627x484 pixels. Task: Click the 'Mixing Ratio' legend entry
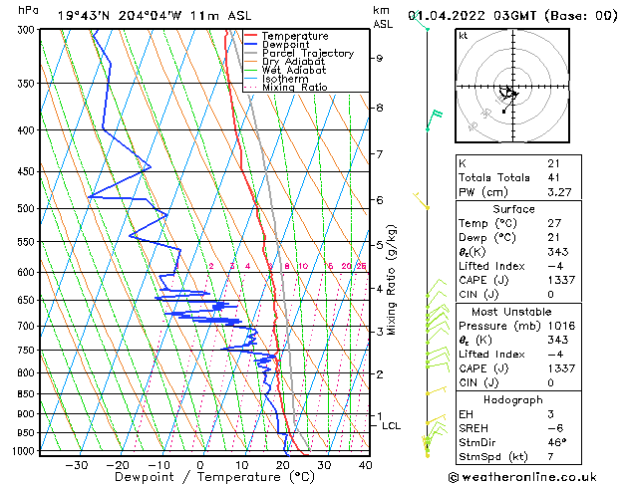pos(295,87)
